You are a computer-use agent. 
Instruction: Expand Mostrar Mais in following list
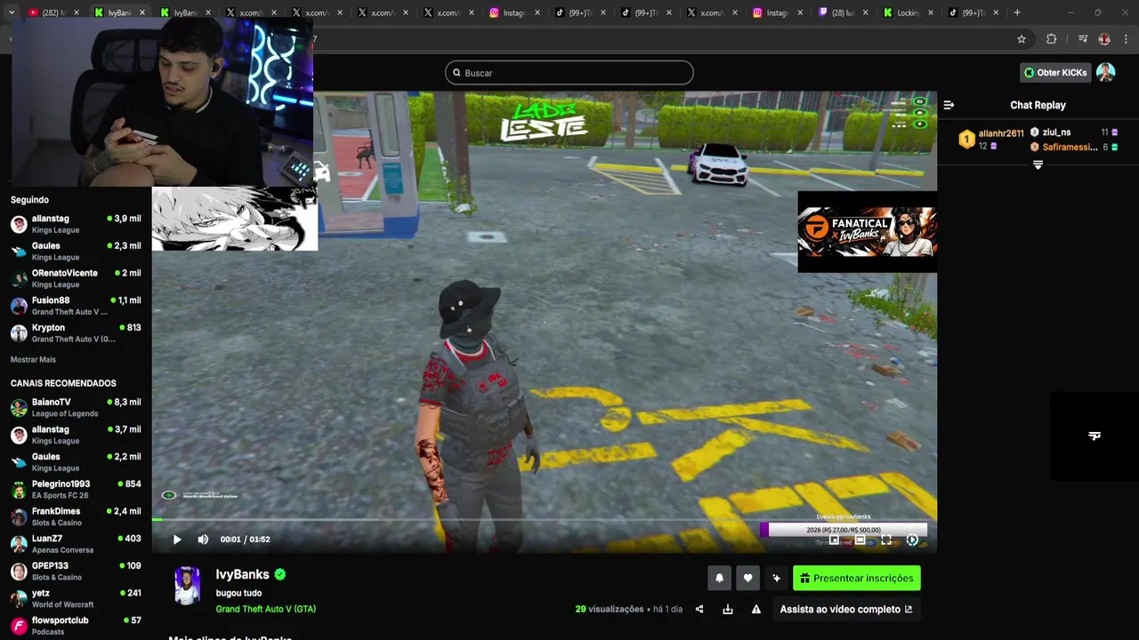[33, 360]
